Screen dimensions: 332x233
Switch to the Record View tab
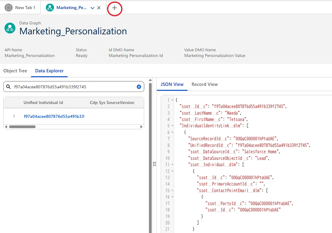(x=204, y=84)
